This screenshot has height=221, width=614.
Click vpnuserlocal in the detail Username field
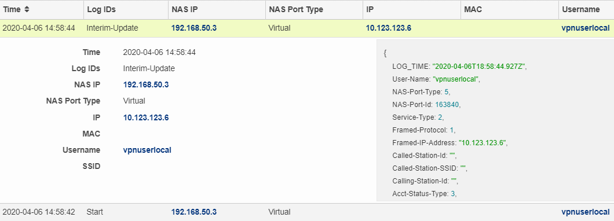click(147, 150)
